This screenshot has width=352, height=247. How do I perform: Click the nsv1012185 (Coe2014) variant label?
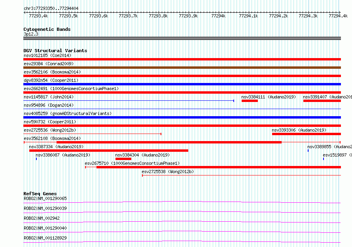(47, 55)
